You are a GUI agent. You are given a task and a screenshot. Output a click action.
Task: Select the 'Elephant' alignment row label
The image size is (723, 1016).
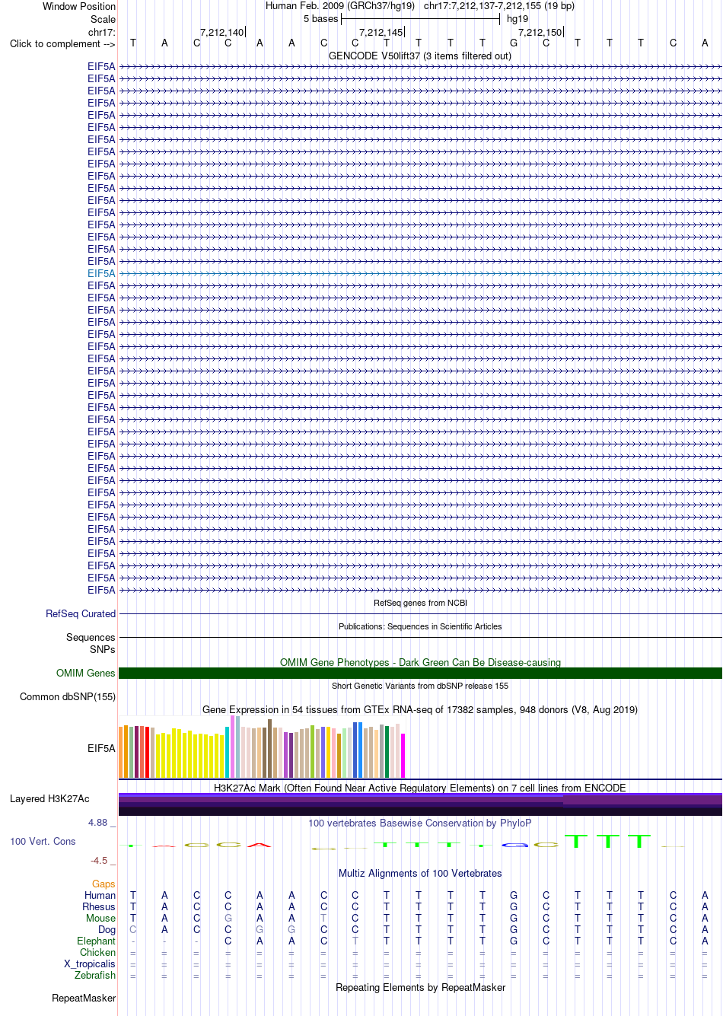[x=96, y=941]
